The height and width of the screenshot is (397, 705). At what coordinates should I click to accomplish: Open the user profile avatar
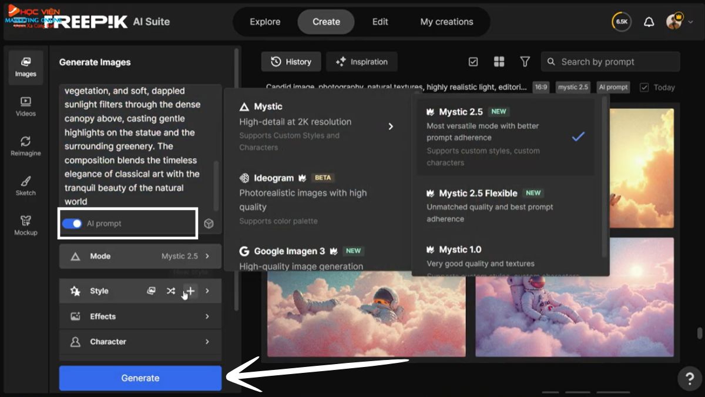(x=674, y=22)
